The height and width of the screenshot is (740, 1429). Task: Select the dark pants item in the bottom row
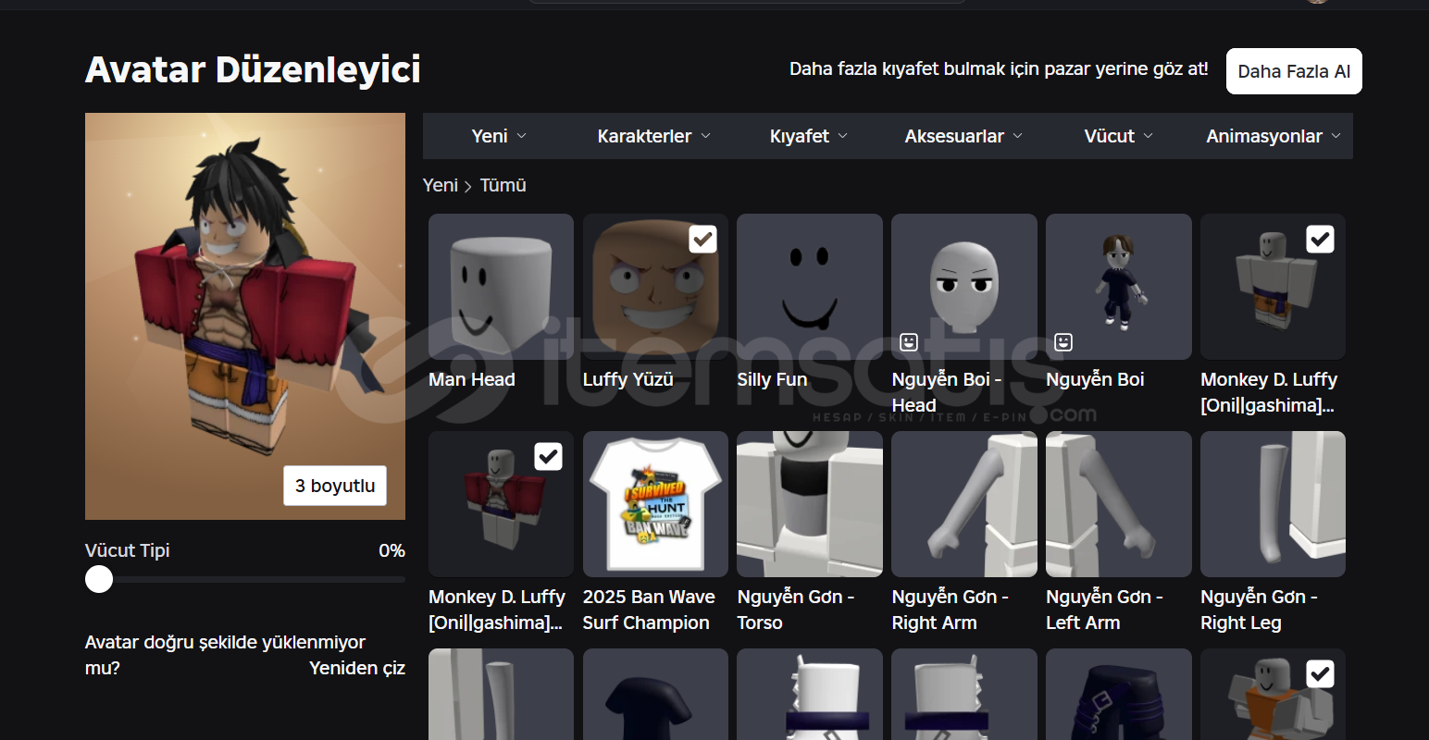(x=1119, y=694)
